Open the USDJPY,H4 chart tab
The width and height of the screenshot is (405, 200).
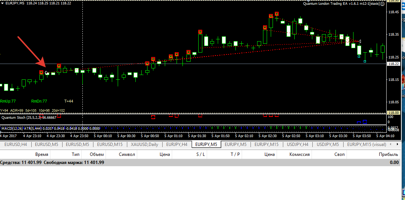click(x=298, y=144)
